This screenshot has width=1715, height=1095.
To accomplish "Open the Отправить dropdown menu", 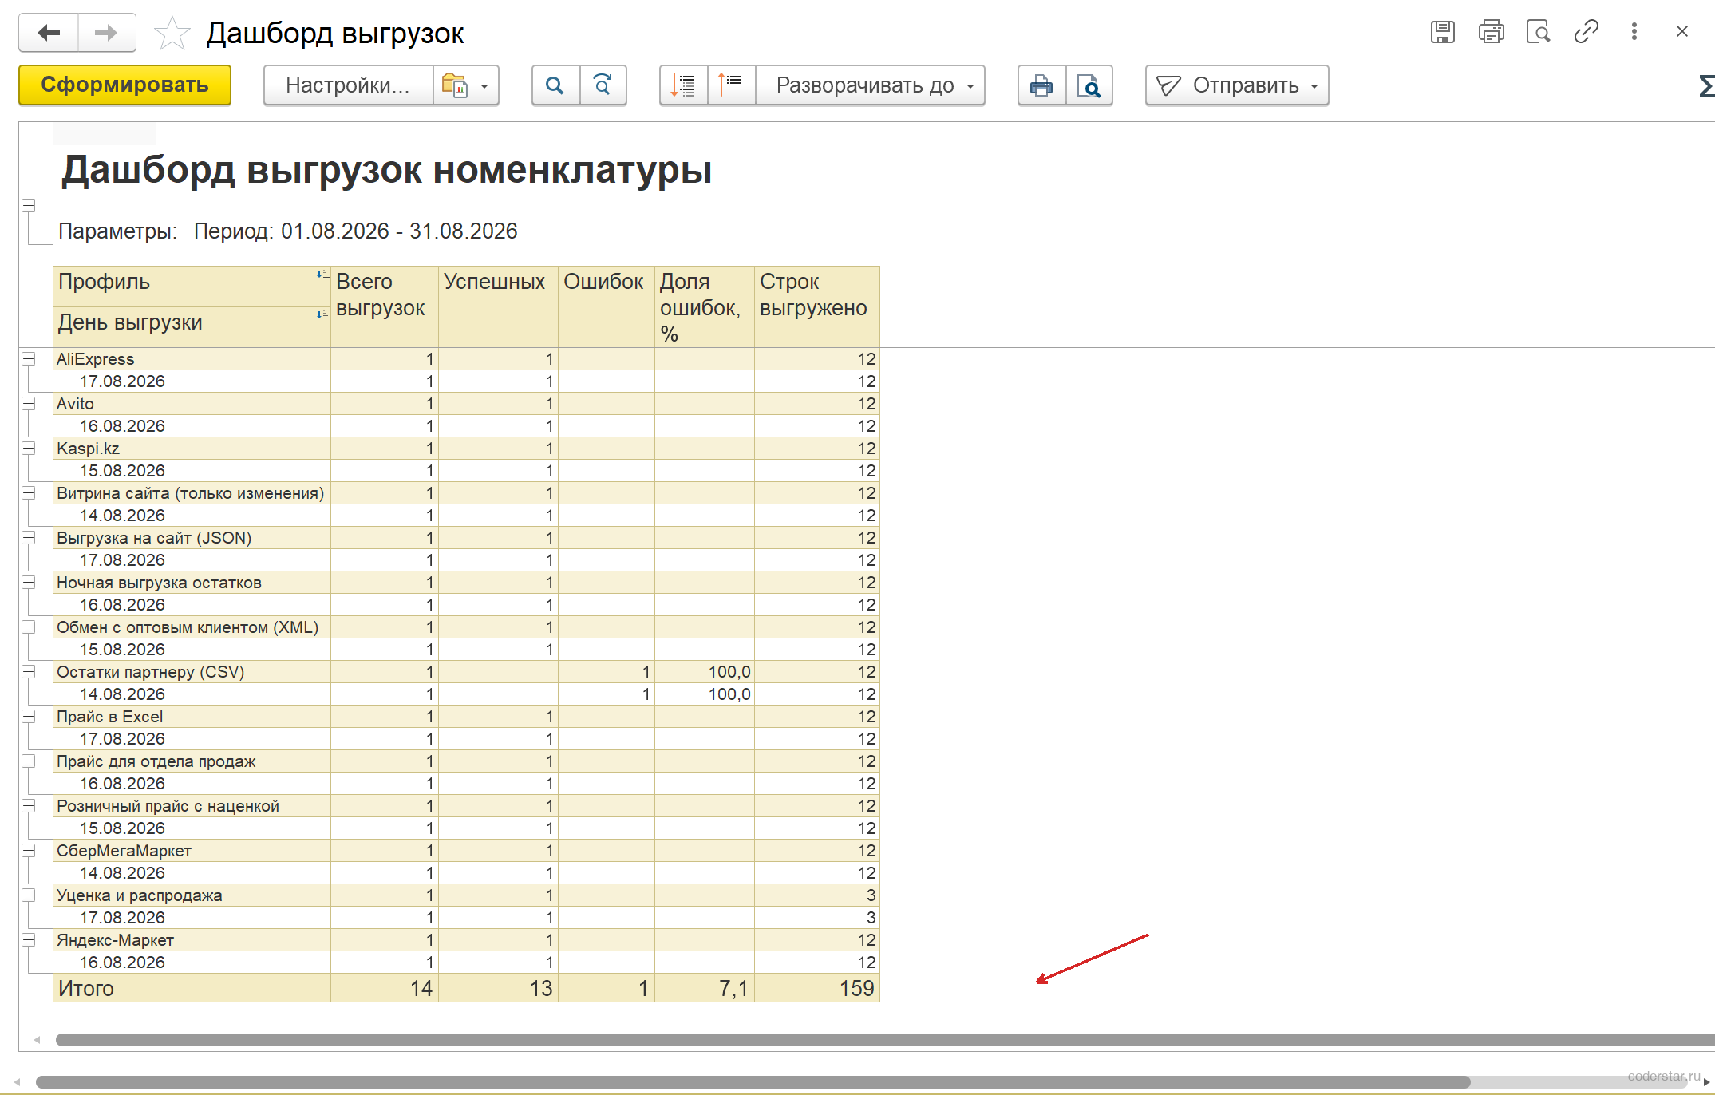I will pos(1237,85).
